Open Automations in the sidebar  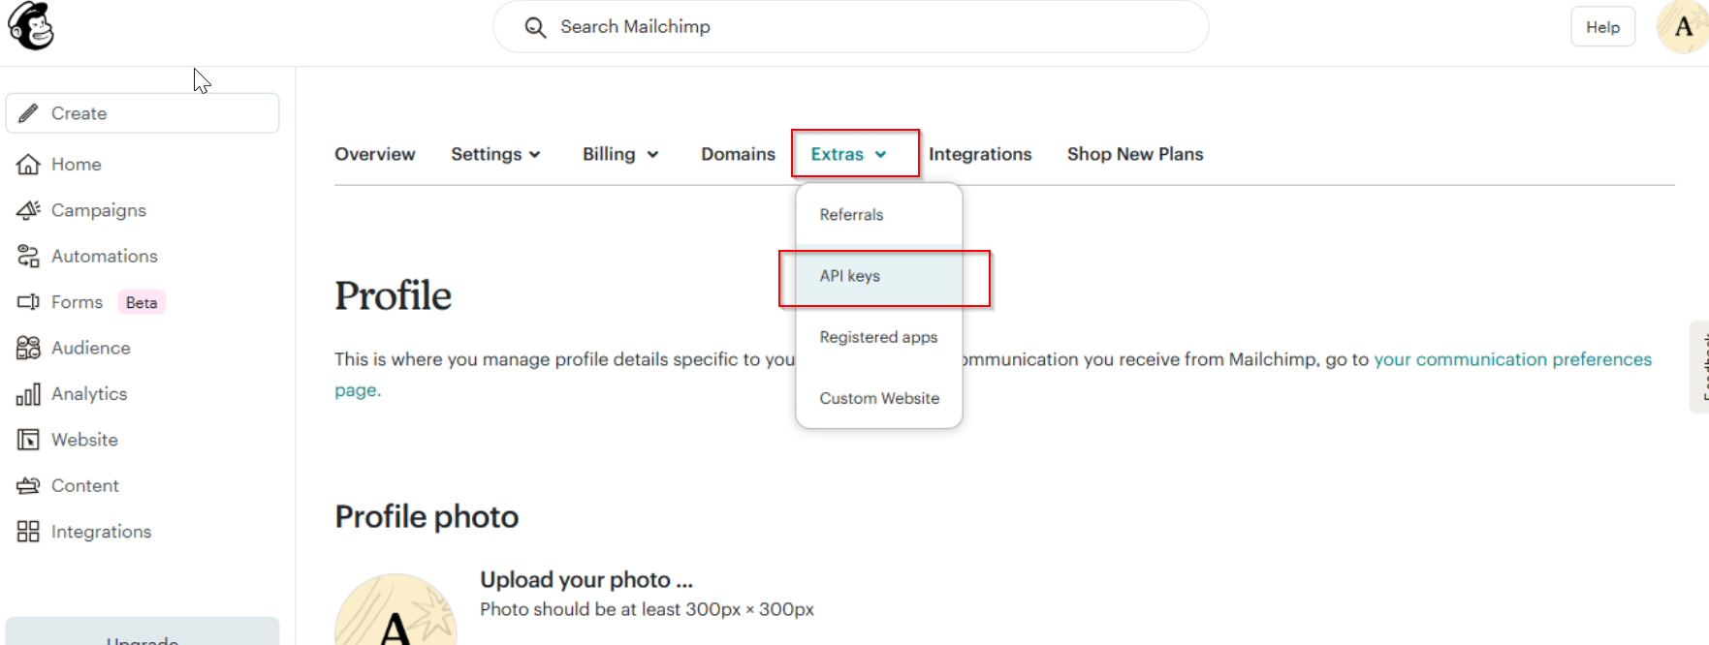pos(104,256)
